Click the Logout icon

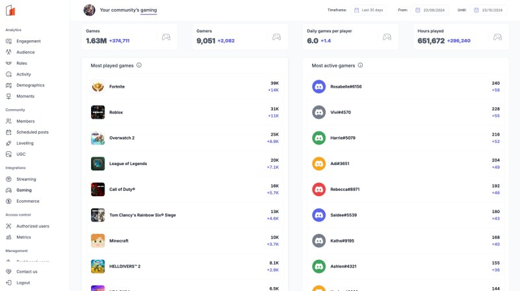(x=8, y=283)
